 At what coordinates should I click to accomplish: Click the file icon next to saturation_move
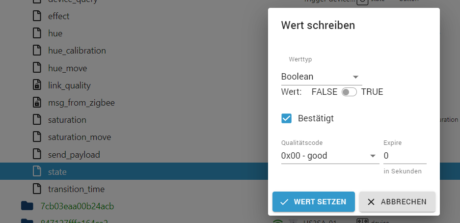(37, 137)
